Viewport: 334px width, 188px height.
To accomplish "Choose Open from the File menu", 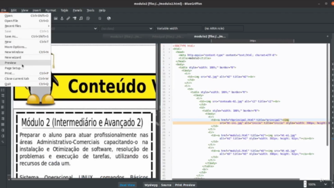I will tap(26, 16).
